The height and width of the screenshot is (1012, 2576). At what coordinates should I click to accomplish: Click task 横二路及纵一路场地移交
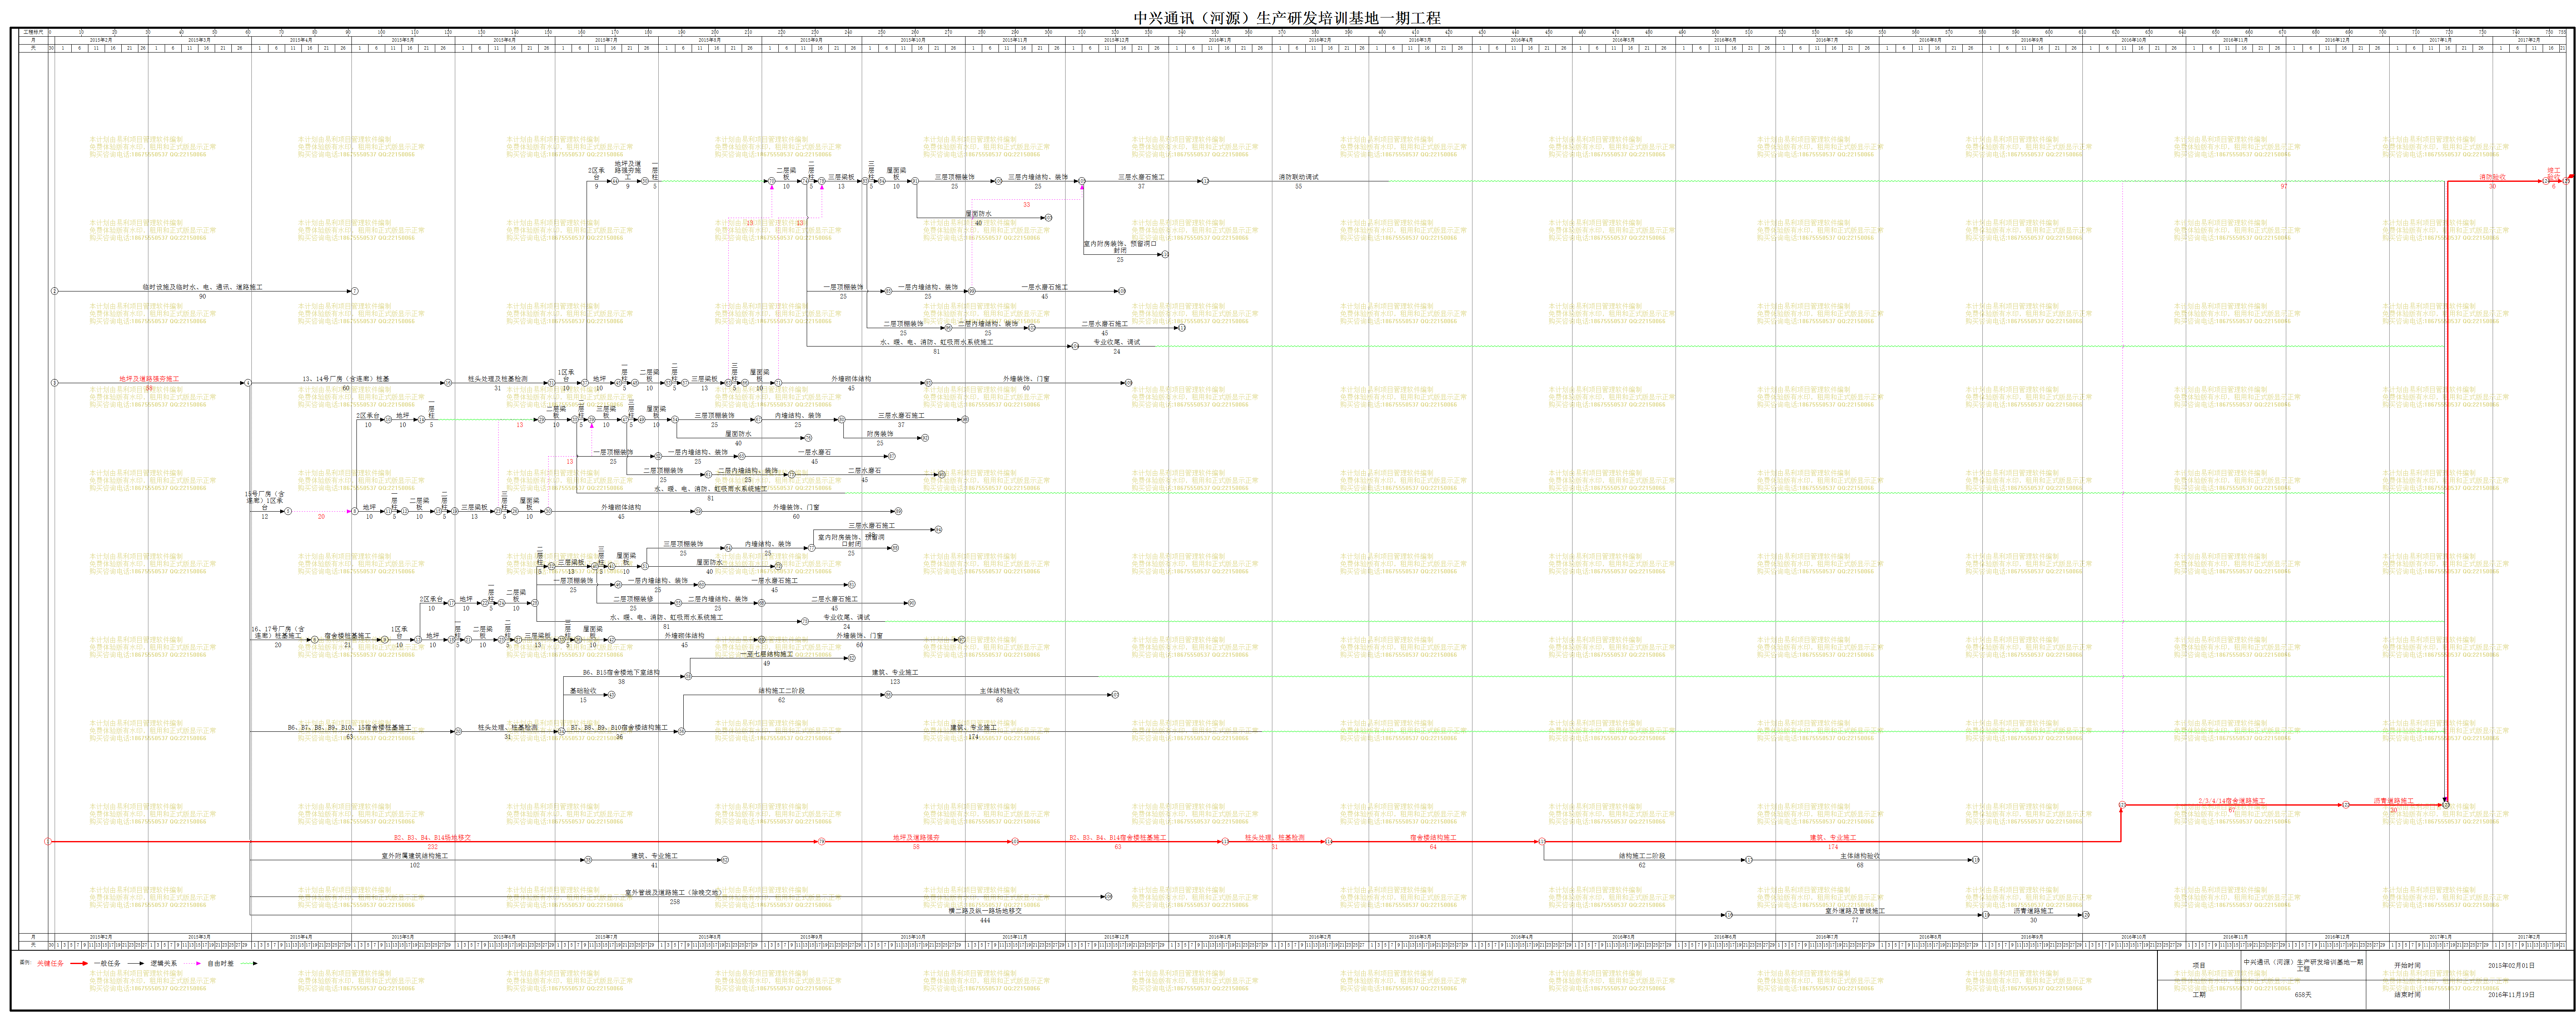coord(985,911)
